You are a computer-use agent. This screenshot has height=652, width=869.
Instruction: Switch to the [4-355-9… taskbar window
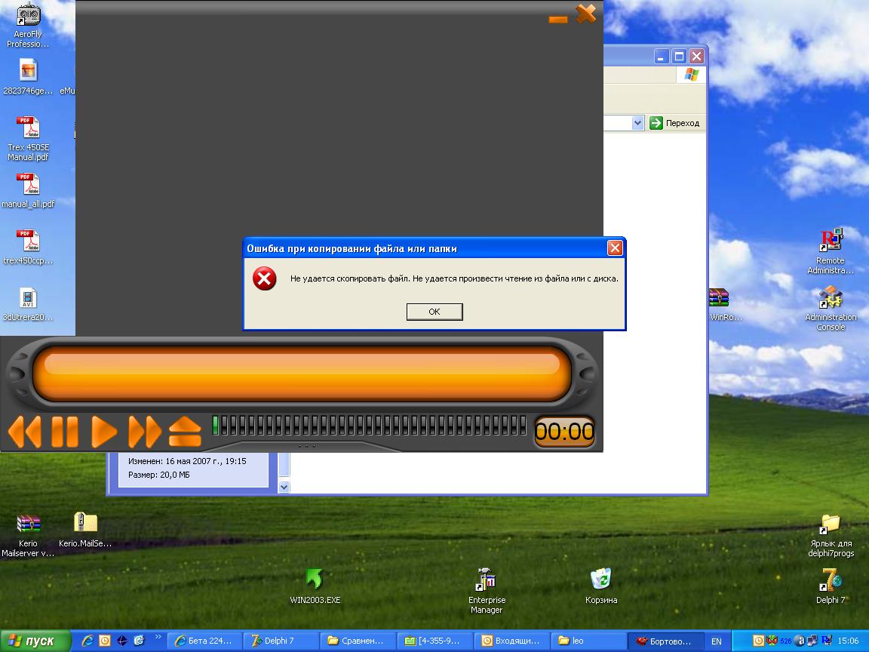click(435, 641)
